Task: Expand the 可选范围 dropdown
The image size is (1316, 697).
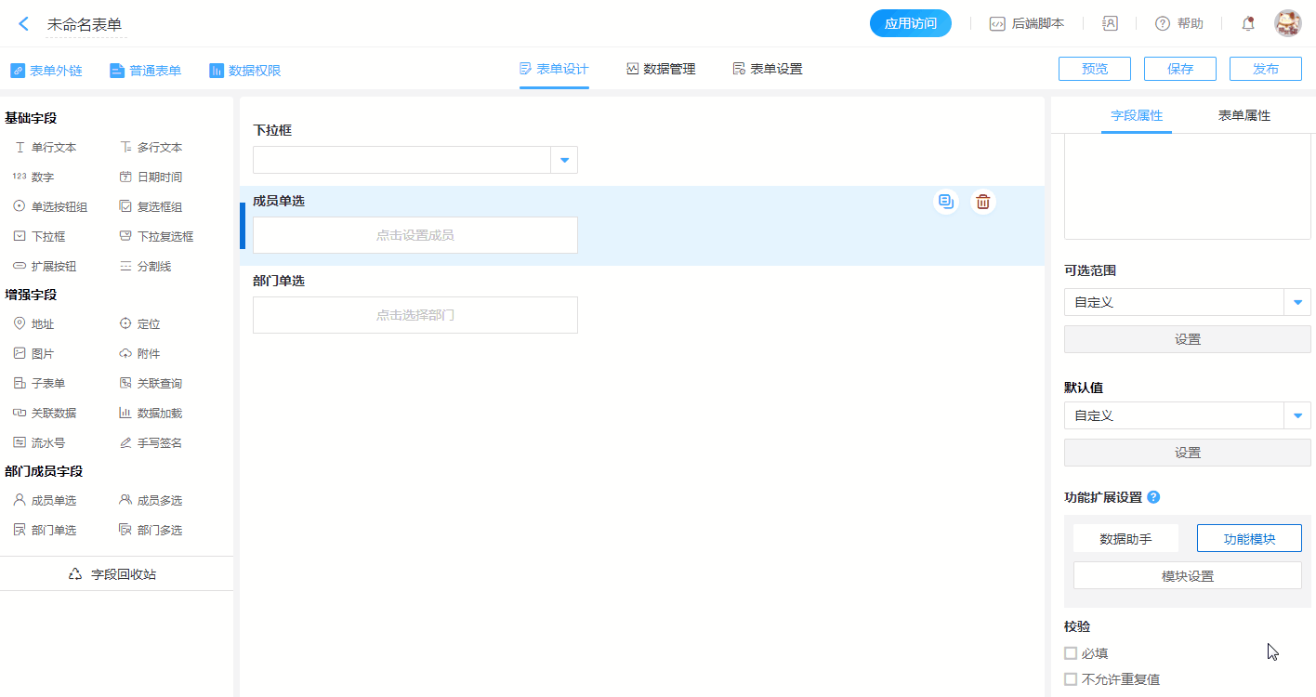Action: [x=1297, y=302]
